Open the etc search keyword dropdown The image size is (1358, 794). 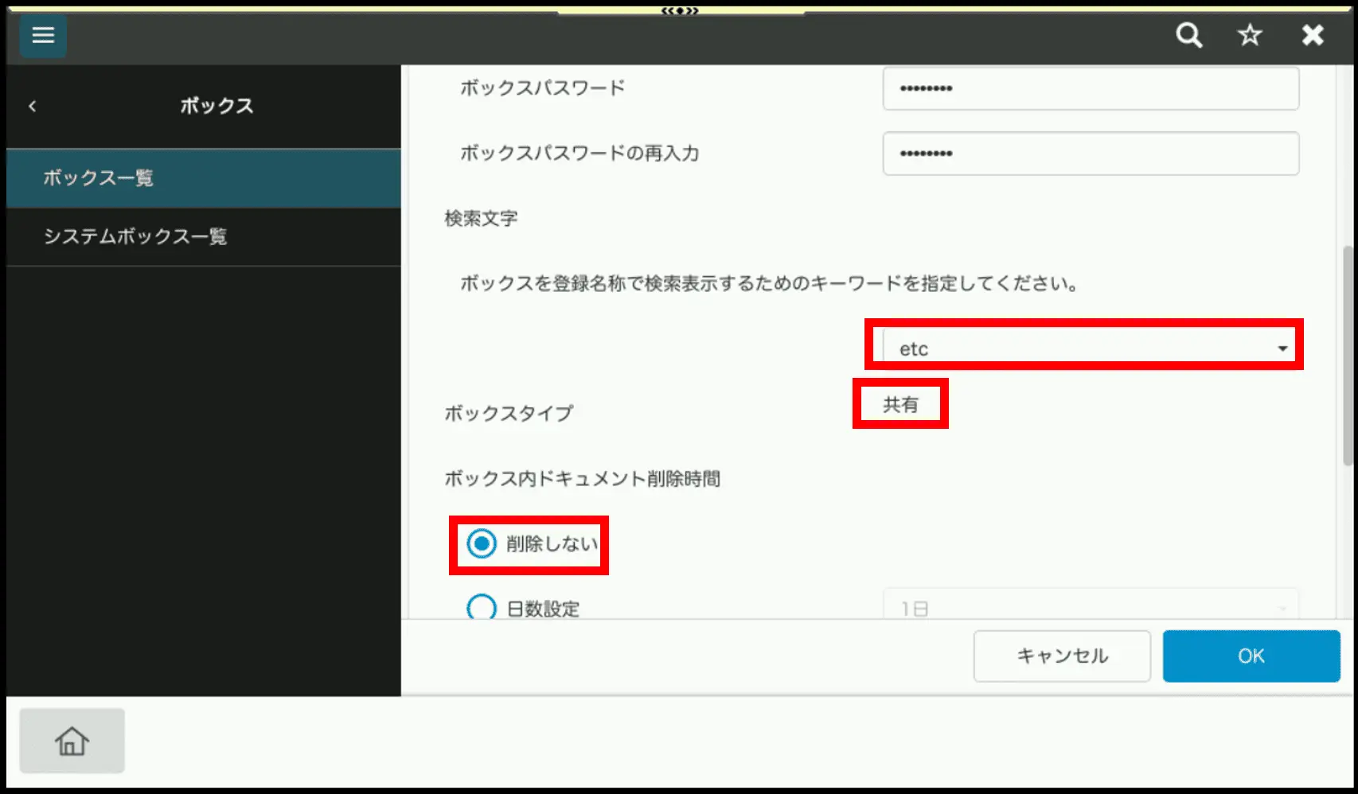1090,348
